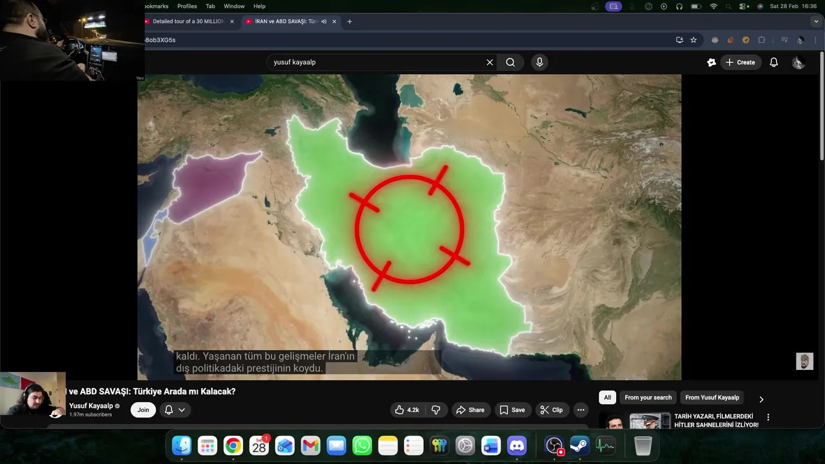Open Finder from the dock
The image size is (825, 464).
182,445
